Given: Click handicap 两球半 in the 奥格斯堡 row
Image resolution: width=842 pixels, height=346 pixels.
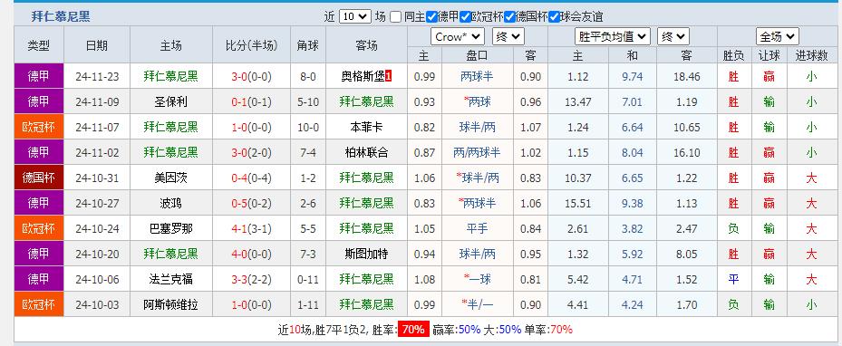Looking at the screenshot, I should point(477,77).
